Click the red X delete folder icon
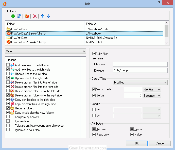Image resolution: width=175 pixels, height=150 pixels. point(35,16)
